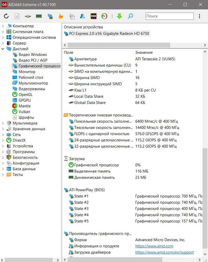This screenshot has height=262, width=208.
Task: Click the monitor diagnostics toolbar icon
Action: 50,16
